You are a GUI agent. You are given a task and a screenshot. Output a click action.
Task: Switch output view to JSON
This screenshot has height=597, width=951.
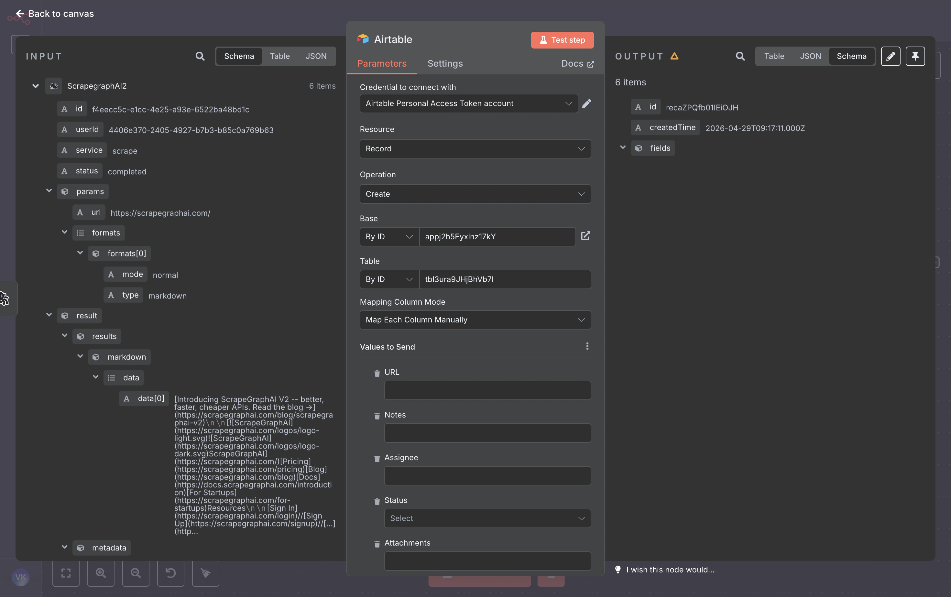coord(810,56)
